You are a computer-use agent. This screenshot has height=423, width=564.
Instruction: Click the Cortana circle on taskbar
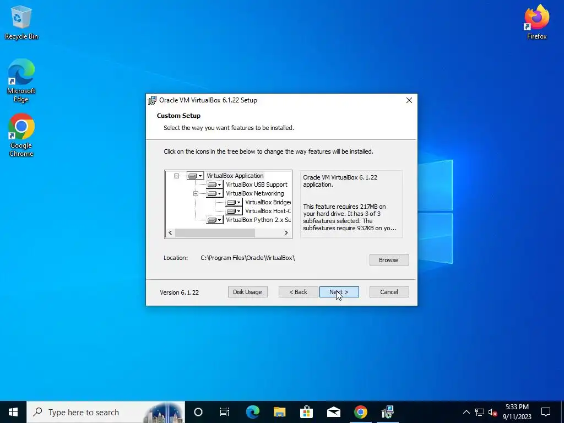[x=198, y=412]
